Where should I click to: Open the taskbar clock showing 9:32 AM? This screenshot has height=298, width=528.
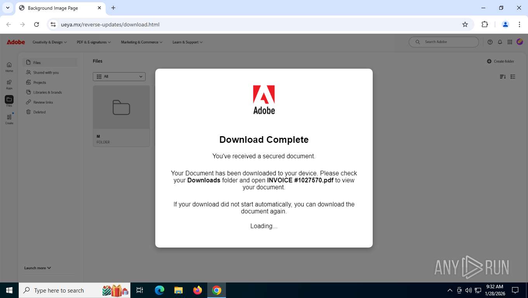[494, 290]
